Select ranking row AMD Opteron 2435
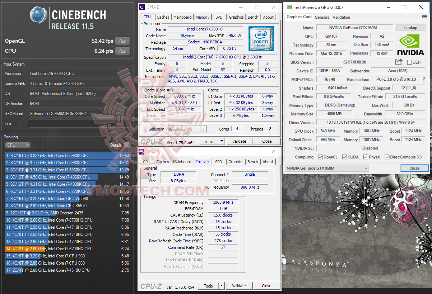 [x=67, y=213]
